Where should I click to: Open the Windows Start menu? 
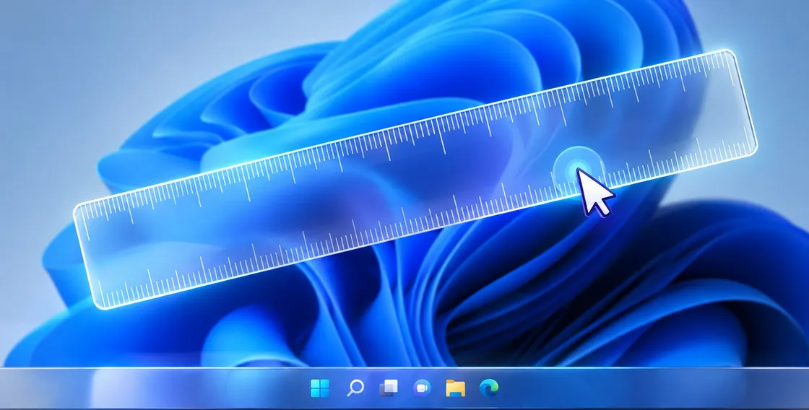click(320, 388)
